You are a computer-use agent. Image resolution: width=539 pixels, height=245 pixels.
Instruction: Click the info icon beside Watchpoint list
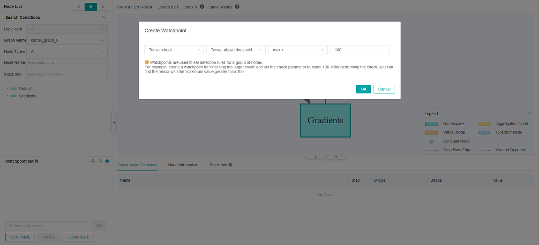[37, 161]
